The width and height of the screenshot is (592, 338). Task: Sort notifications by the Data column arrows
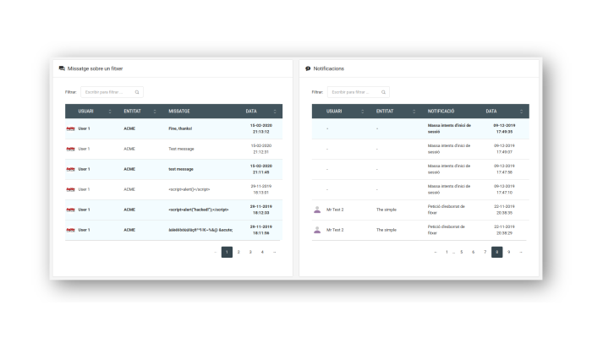(x=521, y=112)
